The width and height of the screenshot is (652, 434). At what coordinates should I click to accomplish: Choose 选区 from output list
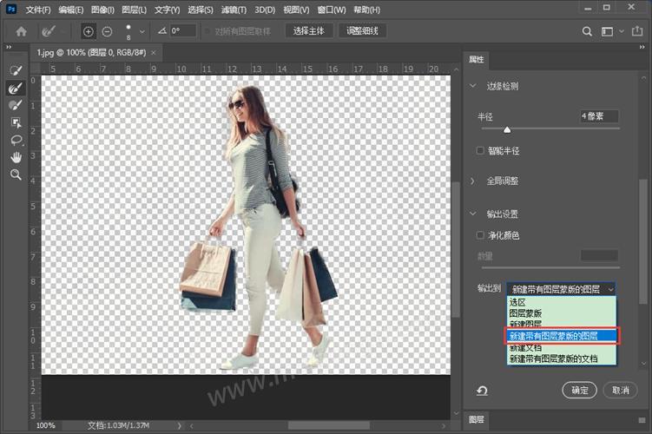pyautogui.click(x=561, y=302)
